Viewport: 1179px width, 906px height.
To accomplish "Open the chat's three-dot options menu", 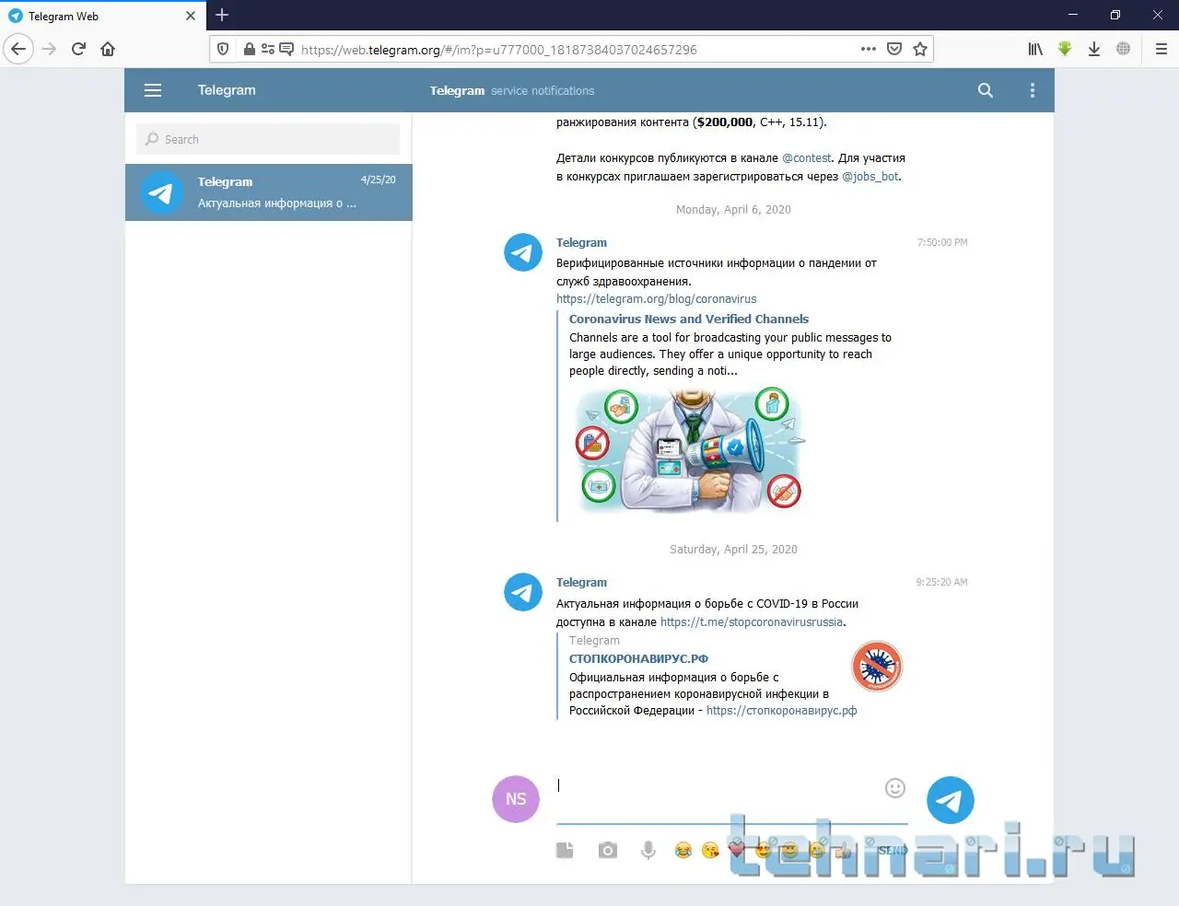I will coord(1032,90).
